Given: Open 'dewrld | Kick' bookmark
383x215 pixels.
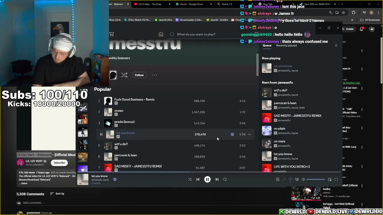Looking at the screenshot, I should [163, 20].
